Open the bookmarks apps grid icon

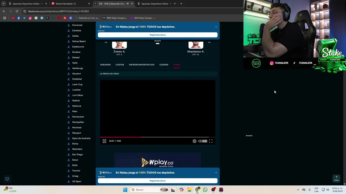[5, 18]
